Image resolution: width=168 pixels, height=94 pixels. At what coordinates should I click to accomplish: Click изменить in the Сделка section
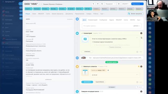click(70, 19)
